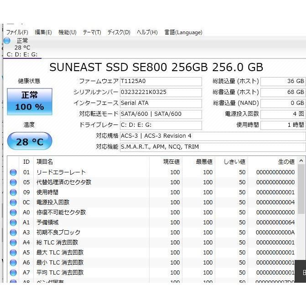Click the 28 °C temperature button
306x306 pixels.
click(x=30, y=141)
